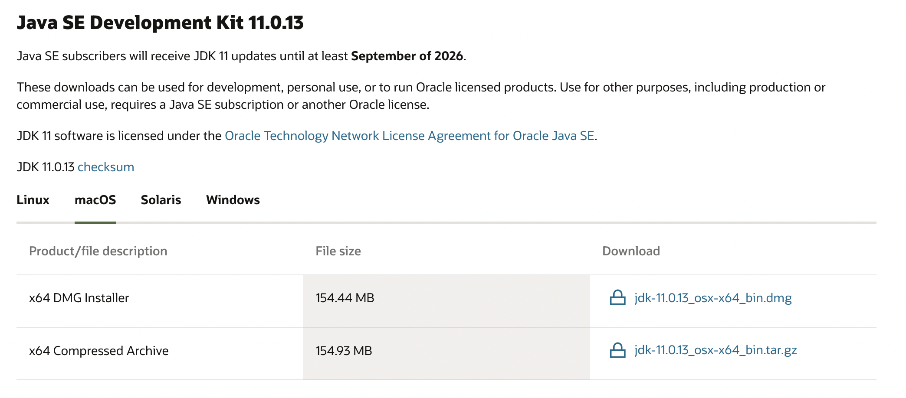Viewport: 906px width, 398px height.
Task: Switch to the Windows tab
Action: coord(233,200)
